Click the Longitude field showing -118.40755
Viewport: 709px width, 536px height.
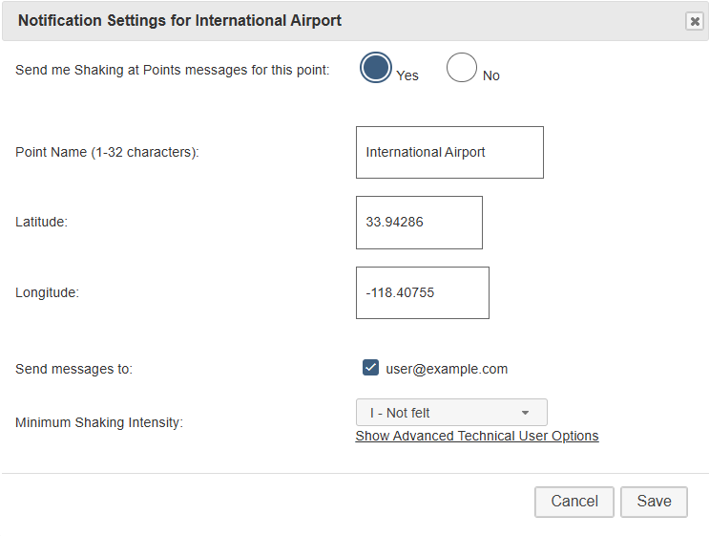pyautogui.click(x=423, y=293)
